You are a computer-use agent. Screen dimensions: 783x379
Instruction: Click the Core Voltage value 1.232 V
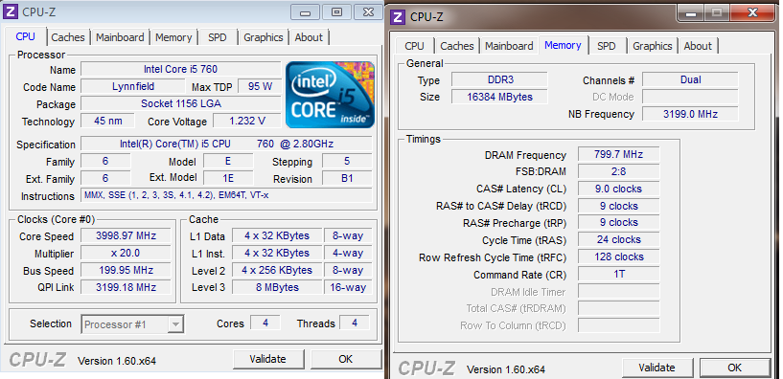tap(246, 122)
